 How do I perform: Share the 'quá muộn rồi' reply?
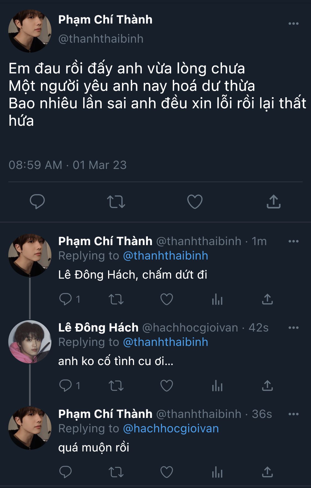267,472
